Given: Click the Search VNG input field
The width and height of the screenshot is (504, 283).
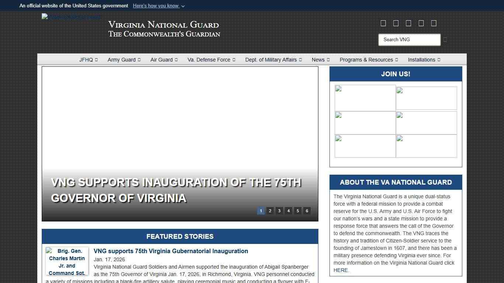Looking at the screenshot, I should (409, 40).
